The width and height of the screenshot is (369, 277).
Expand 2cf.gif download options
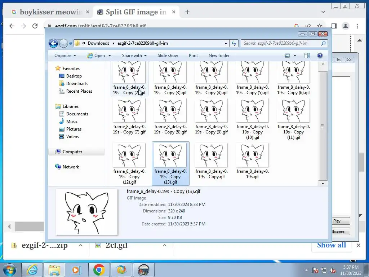point(164,245)
